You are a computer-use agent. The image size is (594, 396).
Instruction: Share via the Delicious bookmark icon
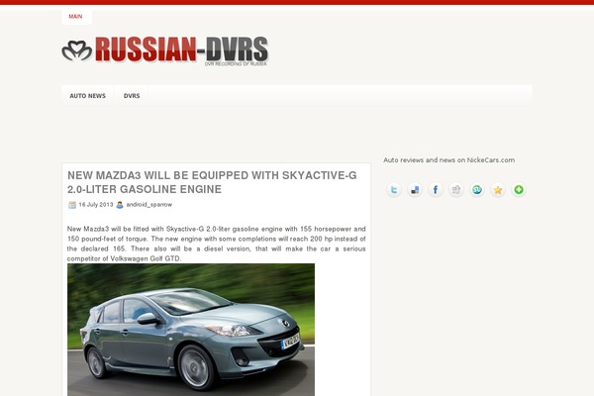pos(415,189)
